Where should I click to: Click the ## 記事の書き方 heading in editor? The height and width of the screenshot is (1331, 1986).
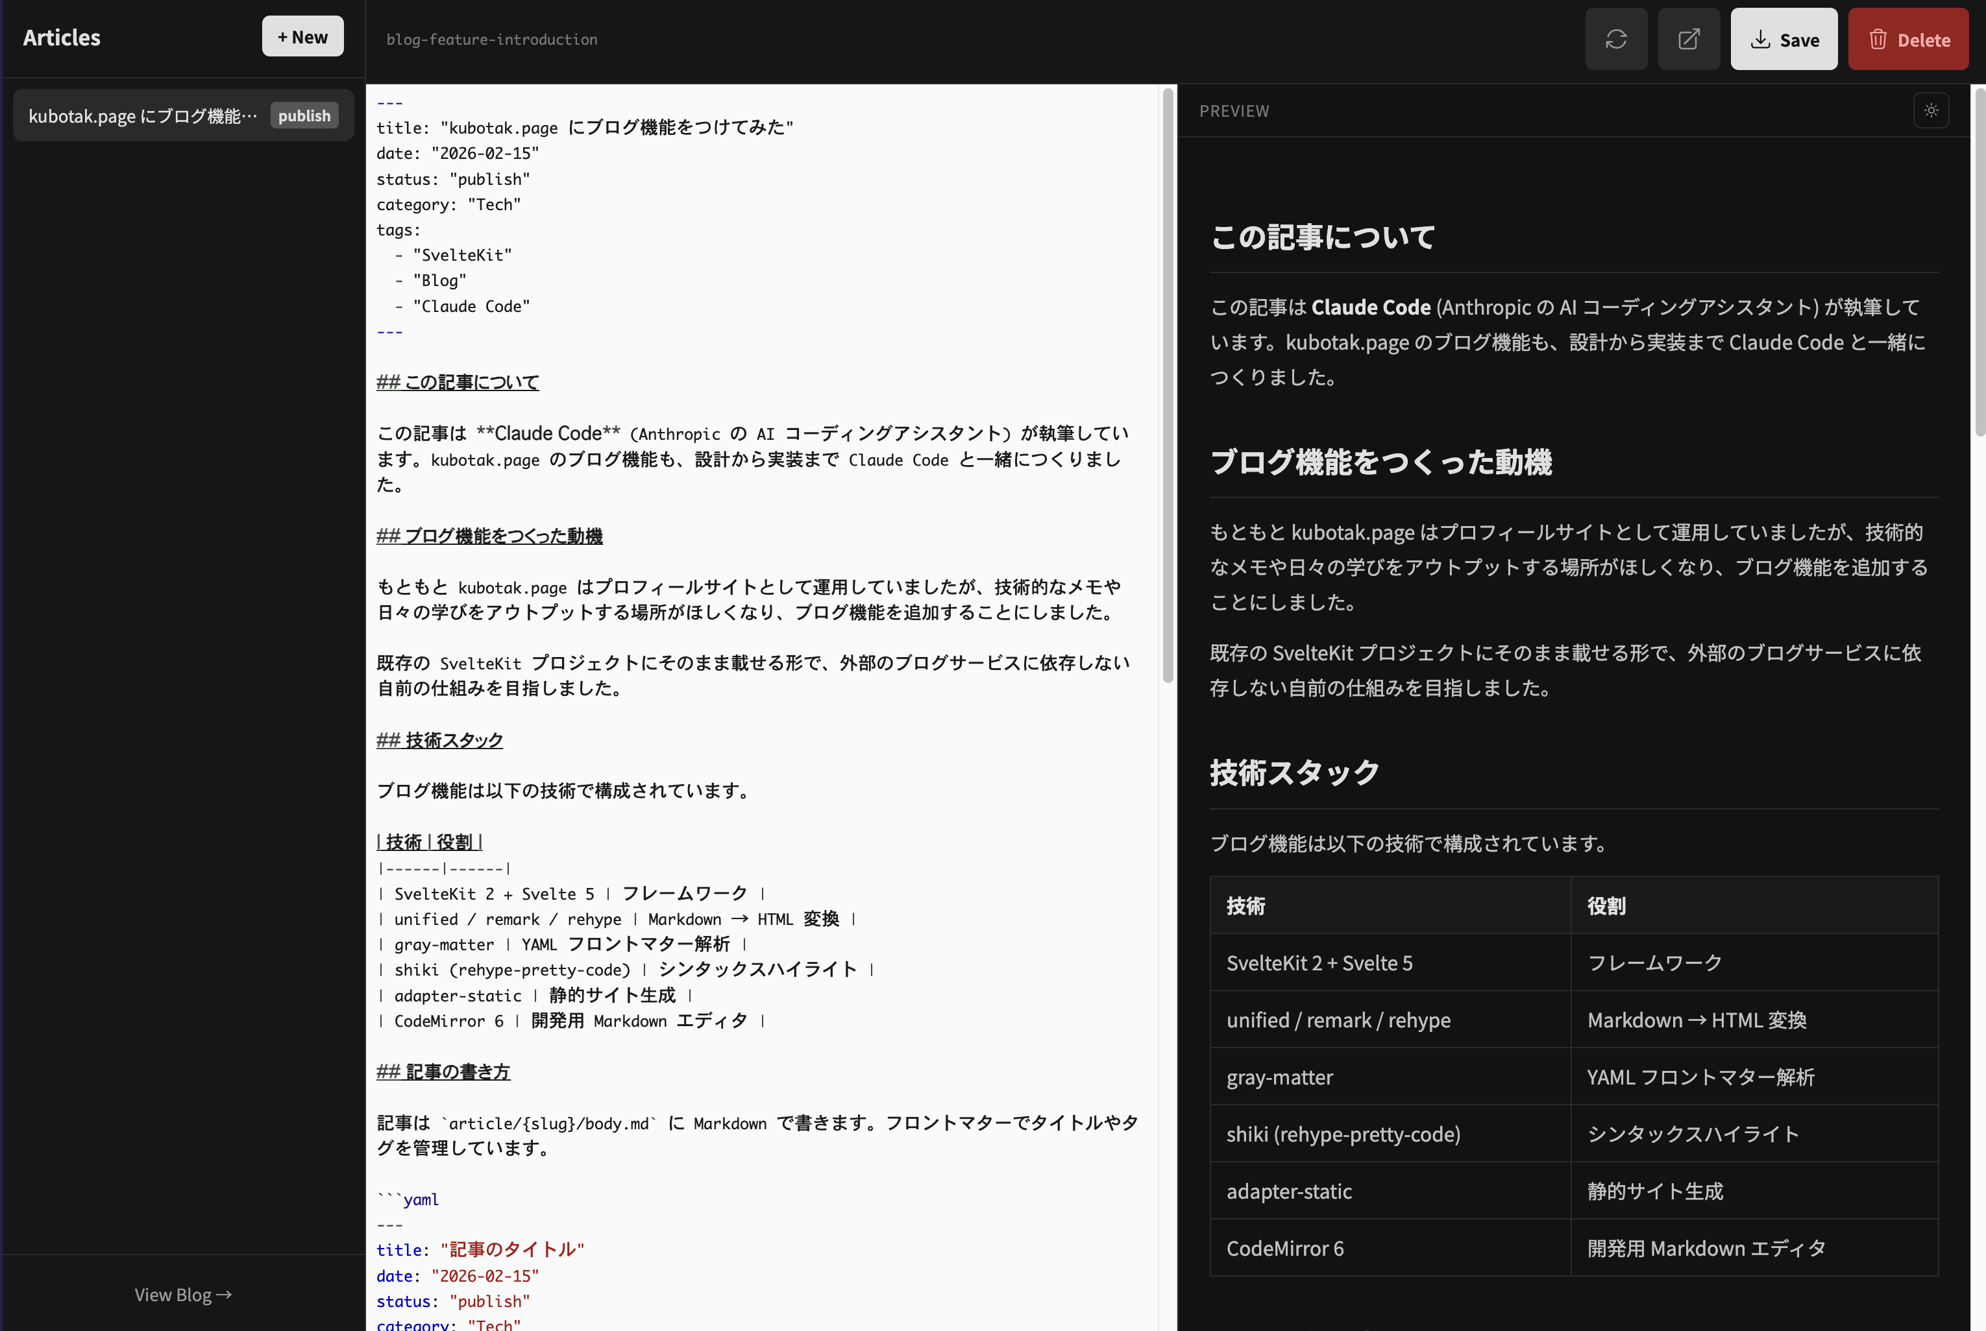pos(443,1072)
